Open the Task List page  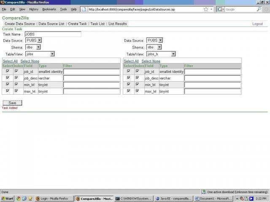coord(97,24)
